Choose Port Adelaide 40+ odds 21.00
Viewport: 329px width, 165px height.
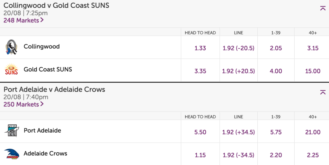point(313,132)
